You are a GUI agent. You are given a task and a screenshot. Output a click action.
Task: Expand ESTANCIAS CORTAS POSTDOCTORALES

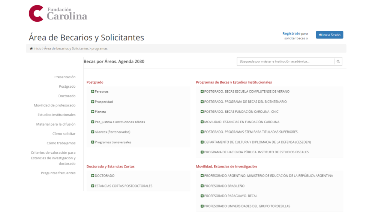point(122,186)
